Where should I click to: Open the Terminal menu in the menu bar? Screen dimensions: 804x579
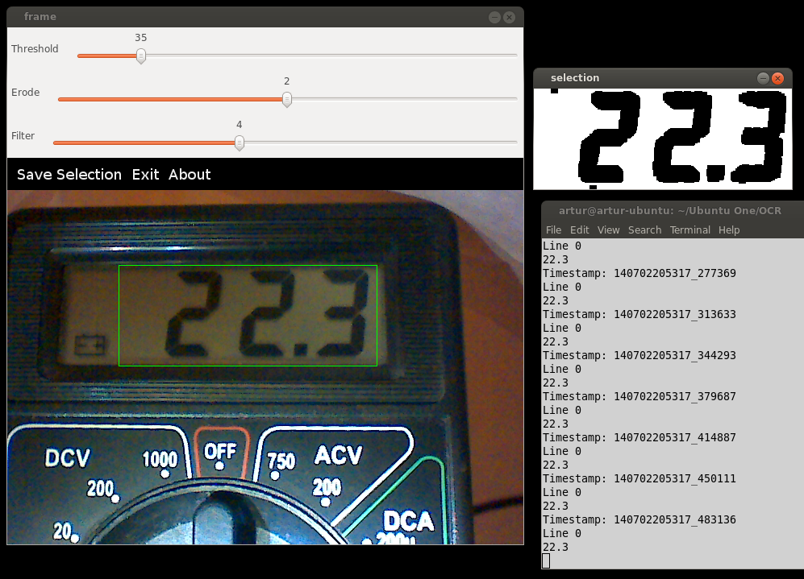689,230
